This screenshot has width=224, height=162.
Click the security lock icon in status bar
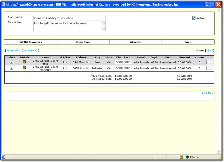181,157
